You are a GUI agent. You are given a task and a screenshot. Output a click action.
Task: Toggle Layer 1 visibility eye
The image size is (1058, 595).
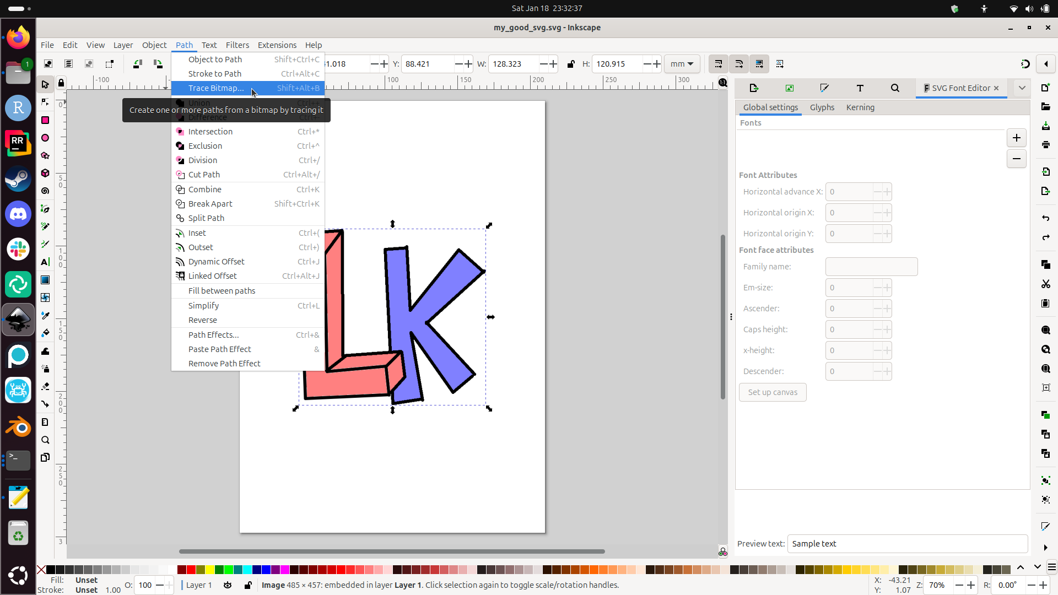(228, 585)
